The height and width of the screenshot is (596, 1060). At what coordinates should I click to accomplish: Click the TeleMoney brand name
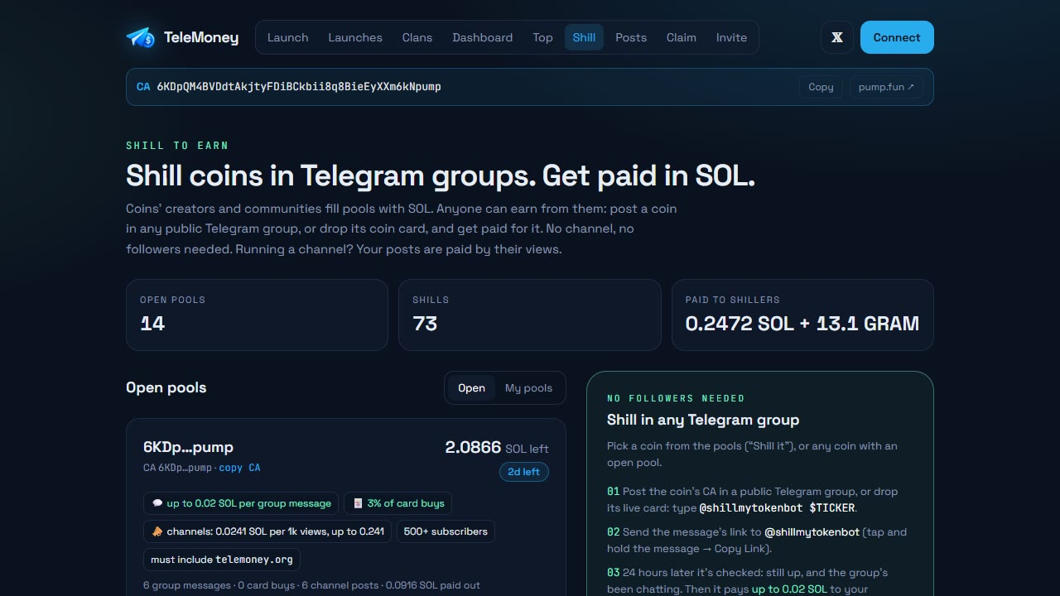[x=201, y=37]
